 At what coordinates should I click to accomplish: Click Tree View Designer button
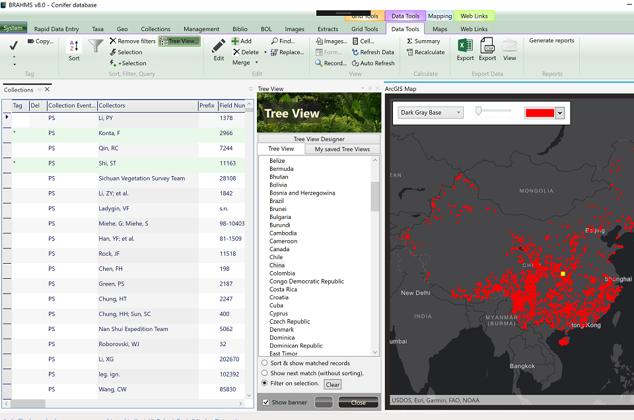click(x=319, y=139)
